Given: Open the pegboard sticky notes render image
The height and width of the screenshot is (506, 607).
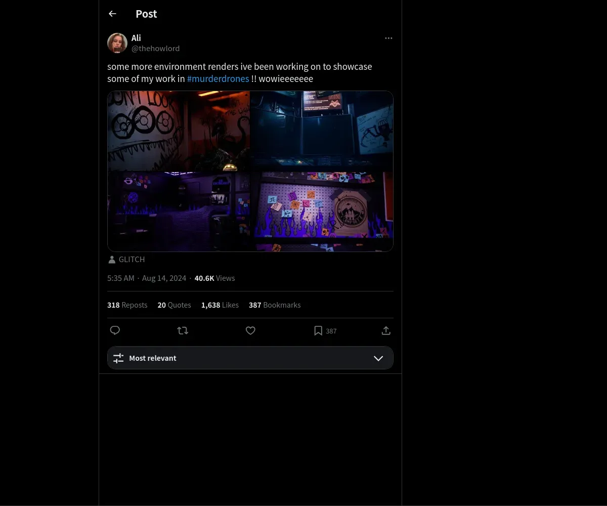Looking at the screenshot, I should [322, 212].
